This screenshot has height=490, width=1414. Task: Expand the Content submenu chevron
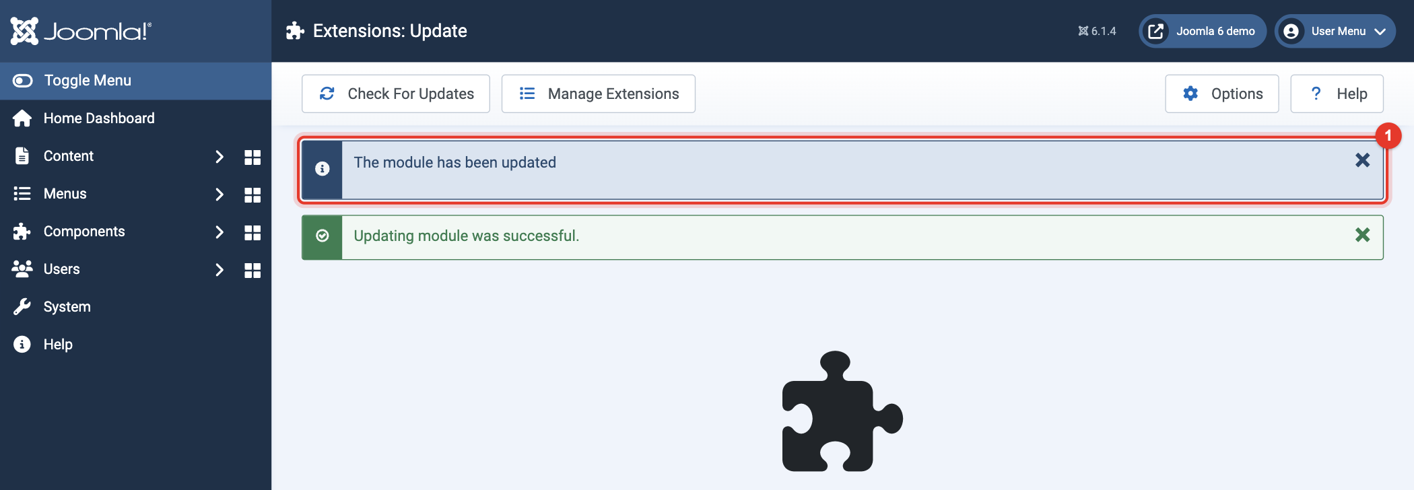(219, 157)
